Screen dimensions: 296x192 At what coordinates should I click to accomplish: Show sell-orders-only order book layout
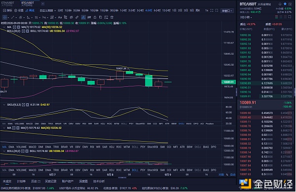(285, 17)
